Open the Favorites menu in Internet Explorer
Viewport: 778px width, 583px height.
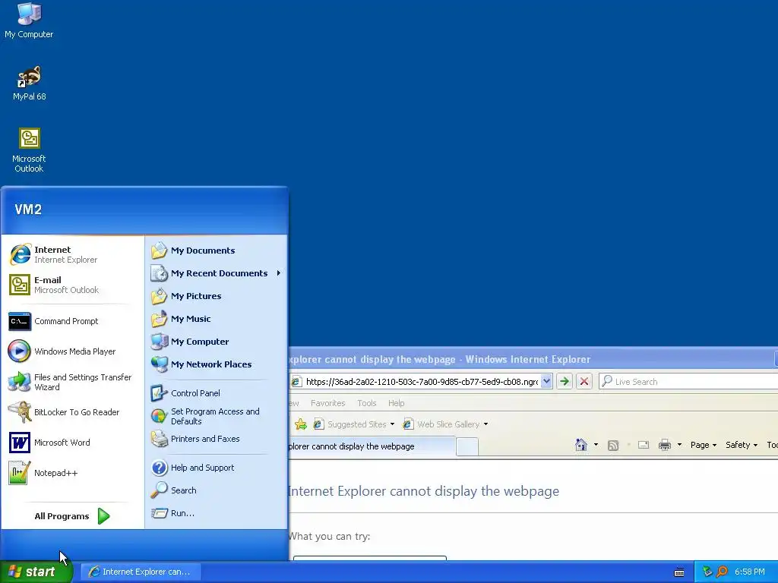click(x=328, y=403)
